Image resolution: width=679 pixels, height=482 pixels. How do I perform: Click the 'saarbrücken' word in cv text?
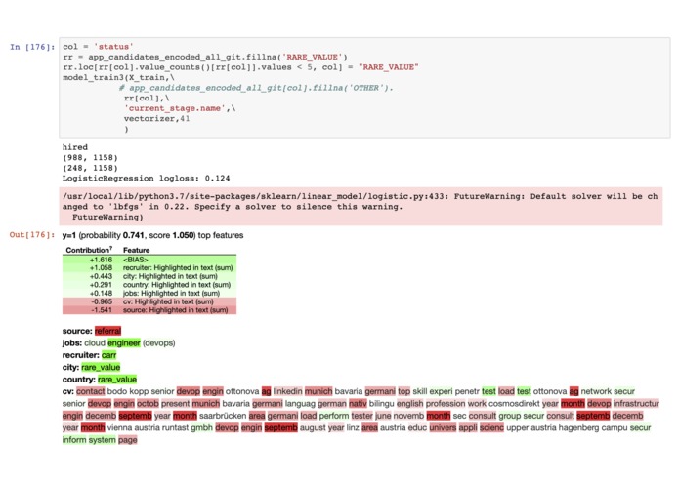tap(223, 416)
